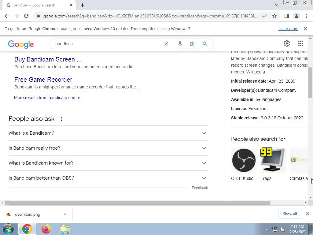
Task: Click the horizontal page scrollbar thumb
Action: (x=138, y=203)
